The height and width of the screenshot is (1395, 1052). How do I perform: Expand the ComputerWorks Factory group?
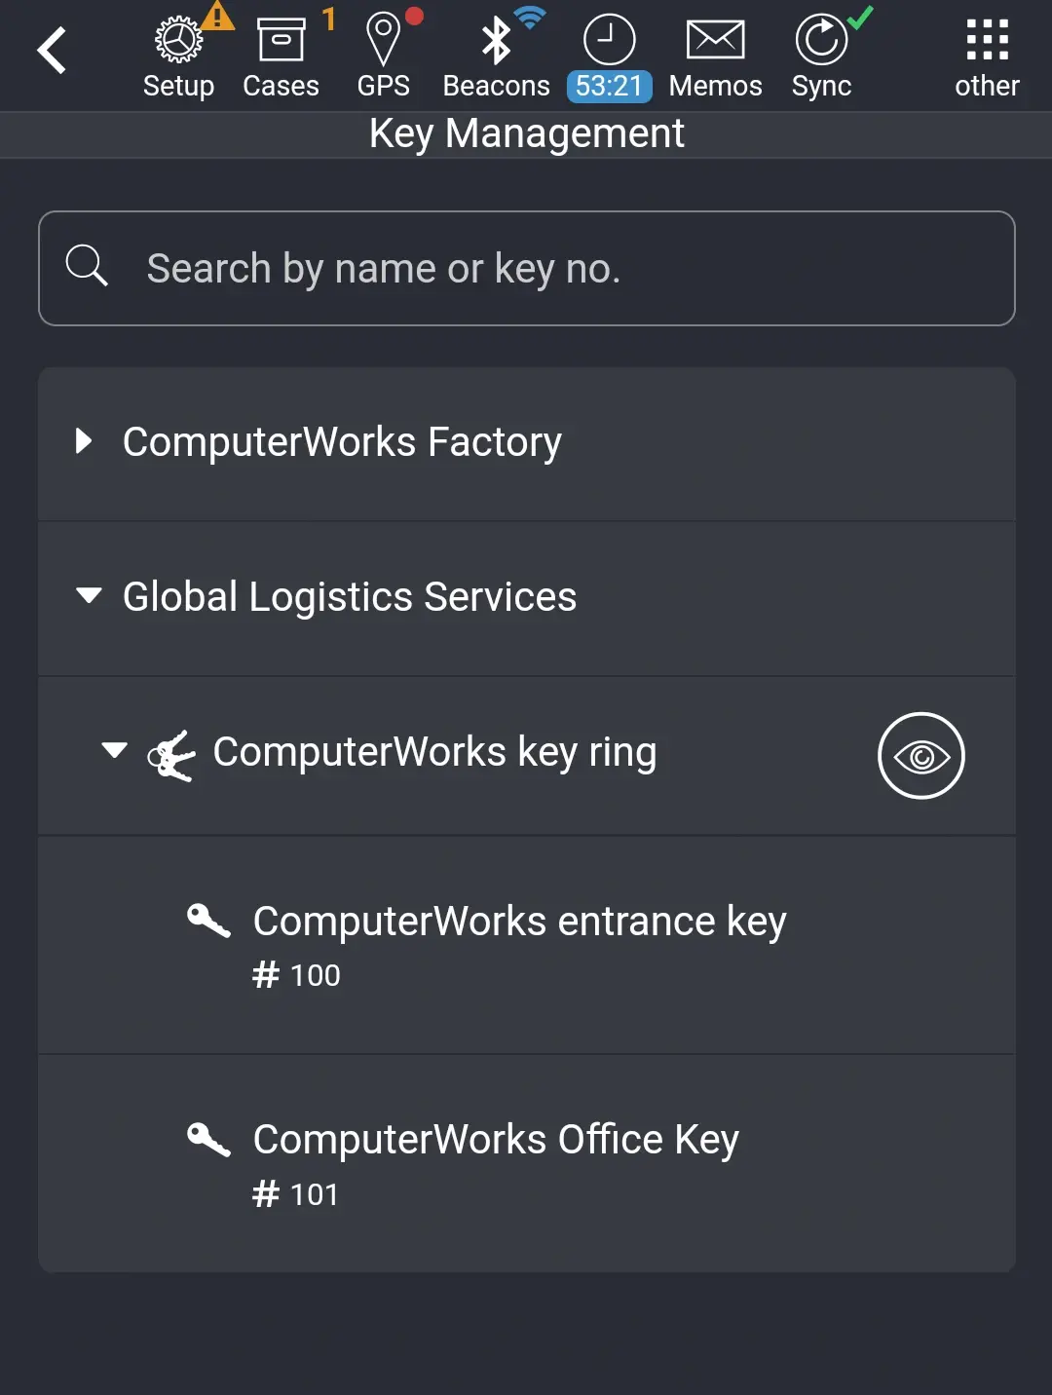click(83, 441)
